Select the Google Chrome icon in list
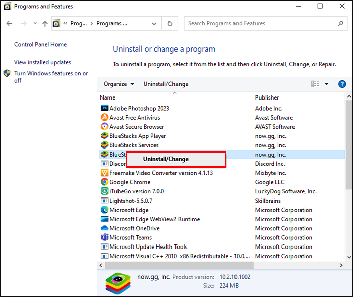 104,182
